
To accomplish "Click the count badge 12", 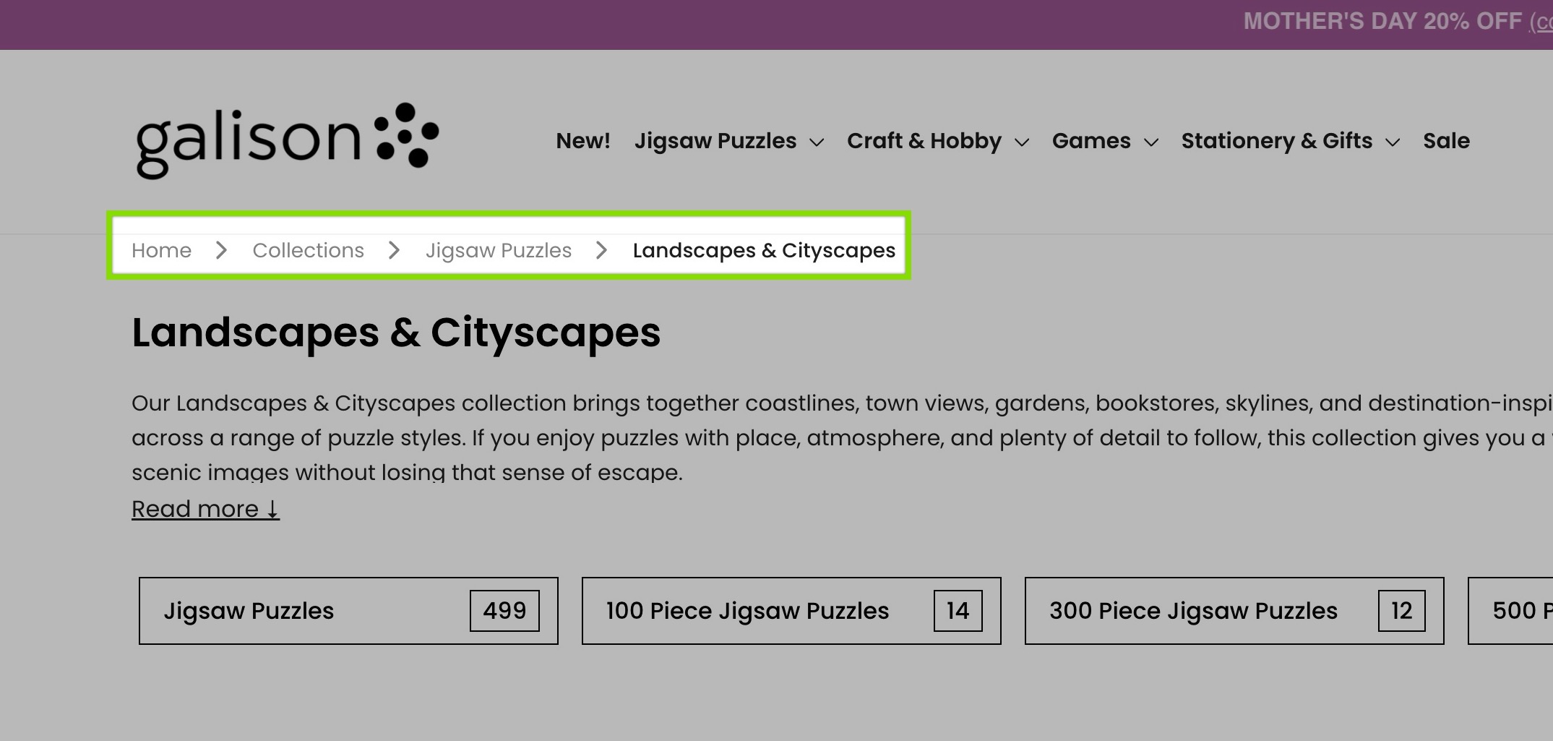I will coord(1401,611).
